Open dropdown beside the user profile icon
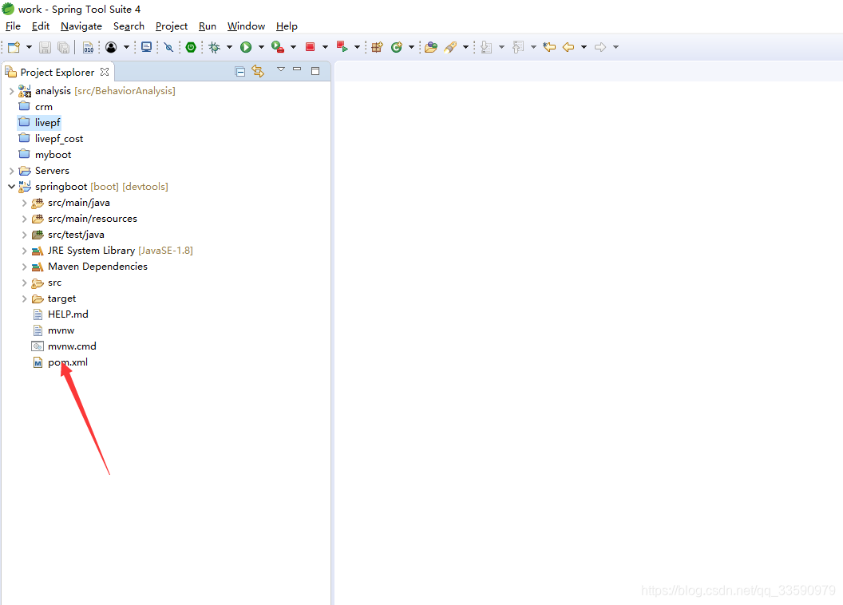The height and width of the screenshot is (605, 843). pyautogui.click(x=126, y=47)
